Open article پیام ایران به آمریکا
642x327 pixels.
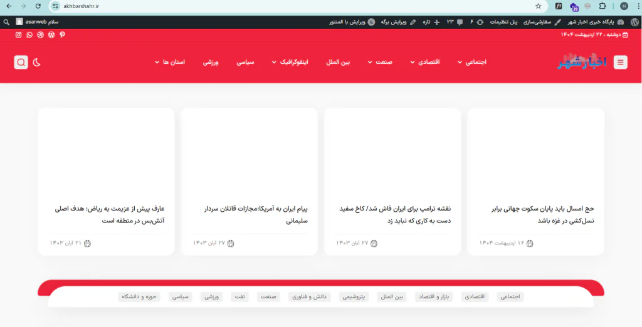click(x=256, y=214)
